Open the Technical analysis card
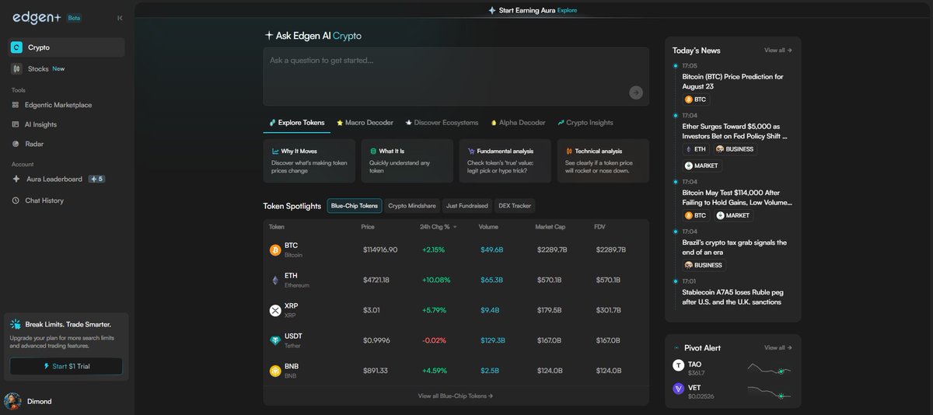 pyautogui.click(x=603, y=161)
